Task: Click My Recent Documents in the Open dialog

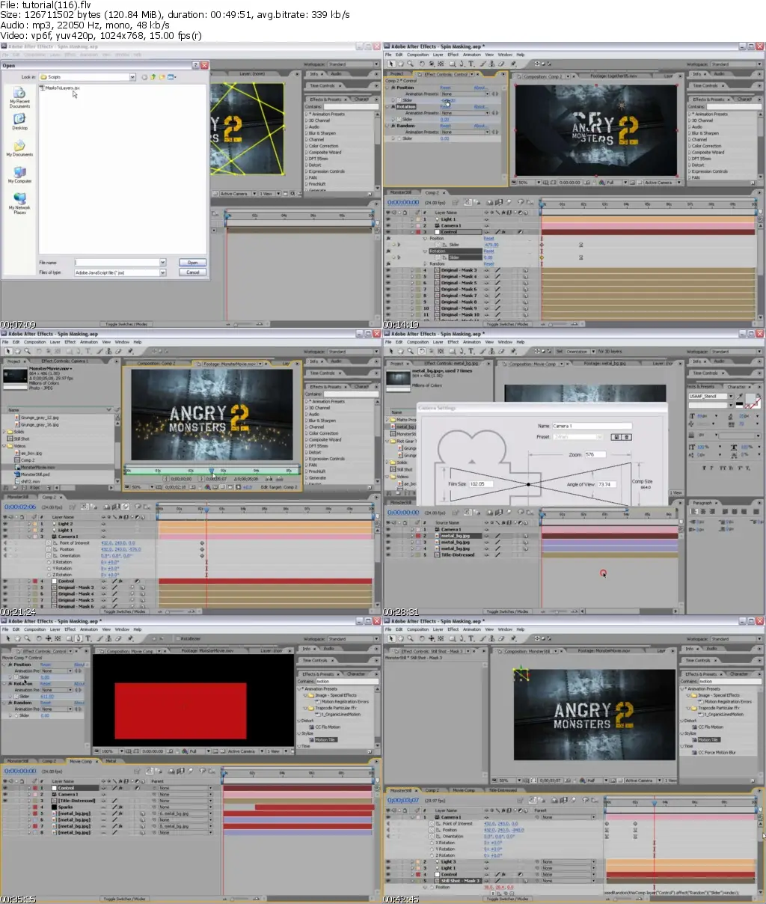Action: click(x=20, y=97)
